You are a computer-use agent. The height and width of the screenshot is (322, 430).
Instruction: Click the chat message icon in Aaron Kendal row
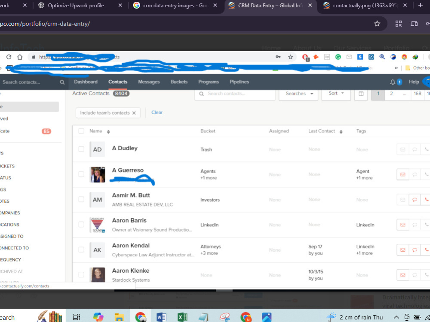pyautogui.click(x=415, y=250)
